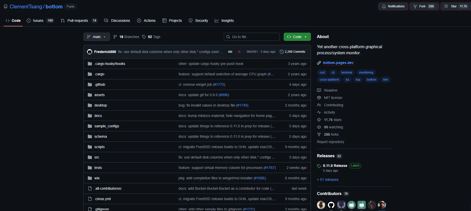Open the main branch dropdown
Viewport: 471px width, 211px height.
click(96, 37)
